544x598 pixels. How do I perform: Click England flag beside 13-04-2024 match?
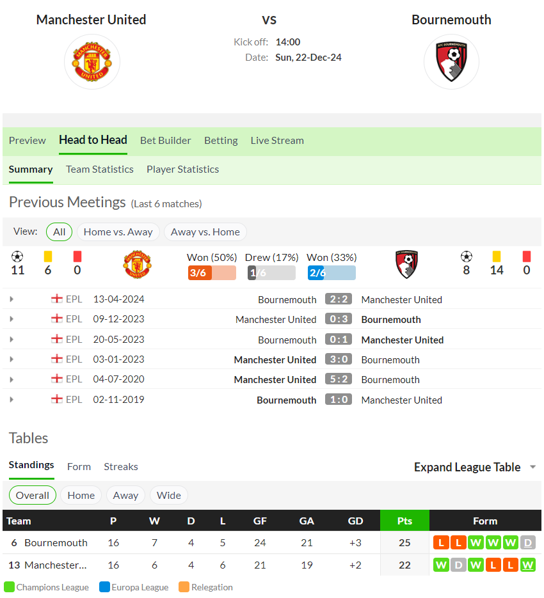[57, 299]
